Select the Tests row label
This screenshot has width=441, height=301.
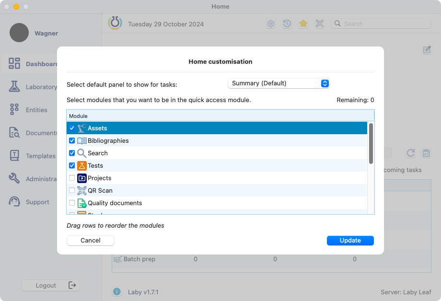(x=95, y=166)
